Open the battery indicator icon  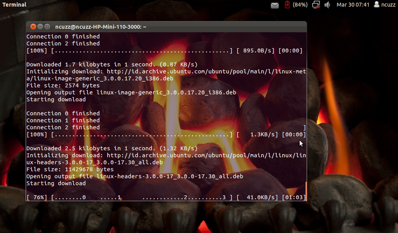pos(287,5)
